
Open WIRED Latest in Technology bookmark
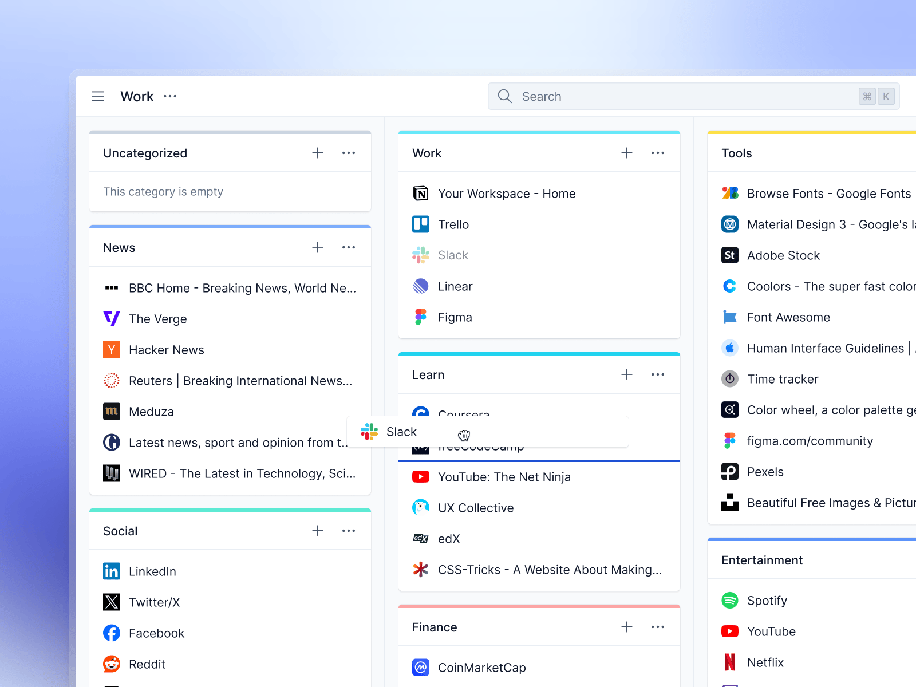[x=230, y=473]
